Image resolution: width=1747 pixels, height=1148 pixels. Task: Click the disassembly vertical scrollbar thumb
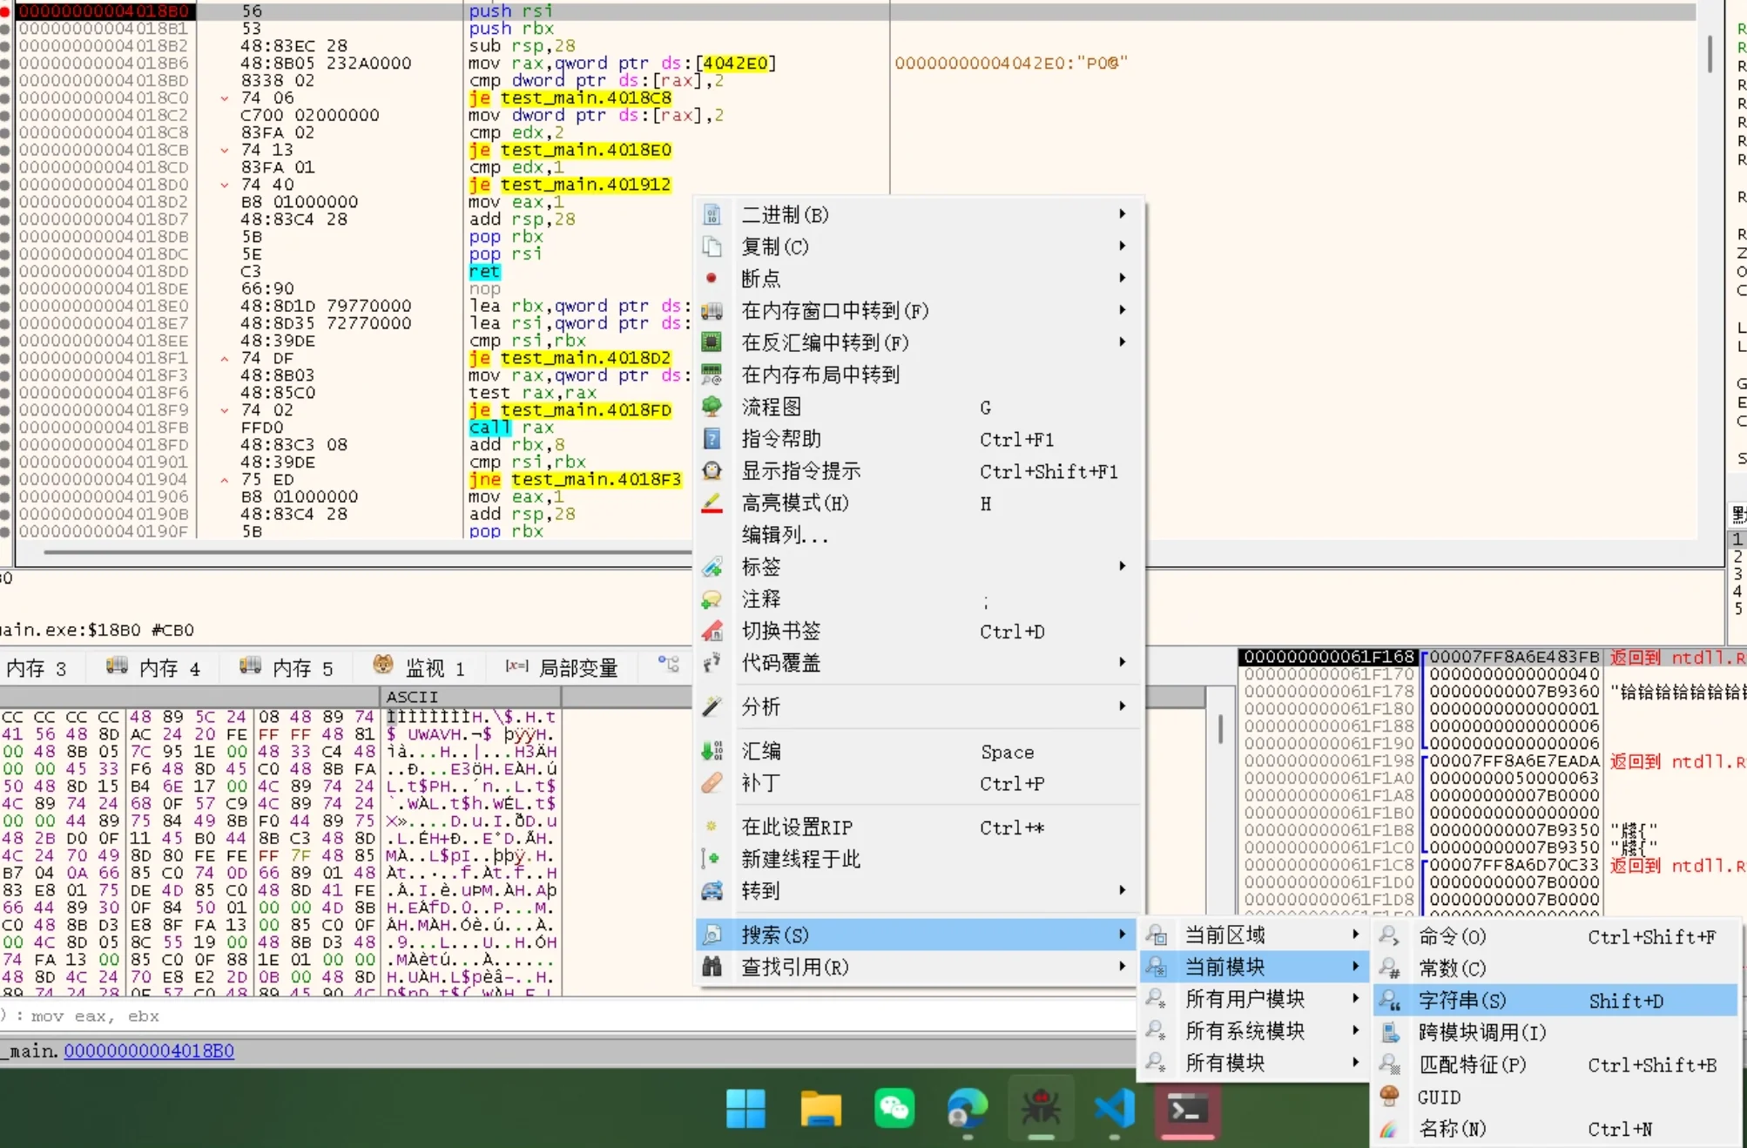(x=1710, y=54)
